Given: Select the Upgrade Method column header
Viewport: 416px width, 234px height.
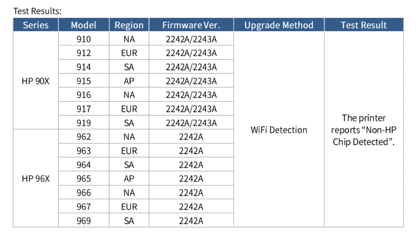Looking at the screenshot, I should point(279,25).
